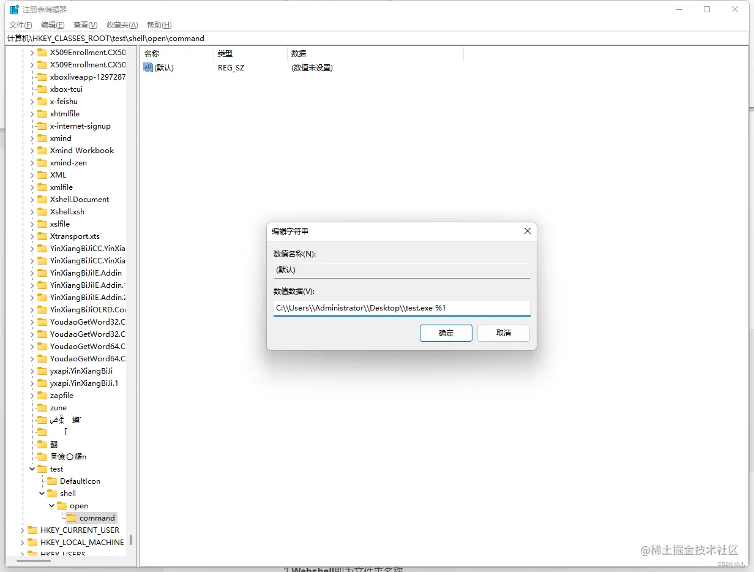Select the REG_SZ type cell
Image resolution: width=754 pixels, height=572 pixels.
pos(231,68)
